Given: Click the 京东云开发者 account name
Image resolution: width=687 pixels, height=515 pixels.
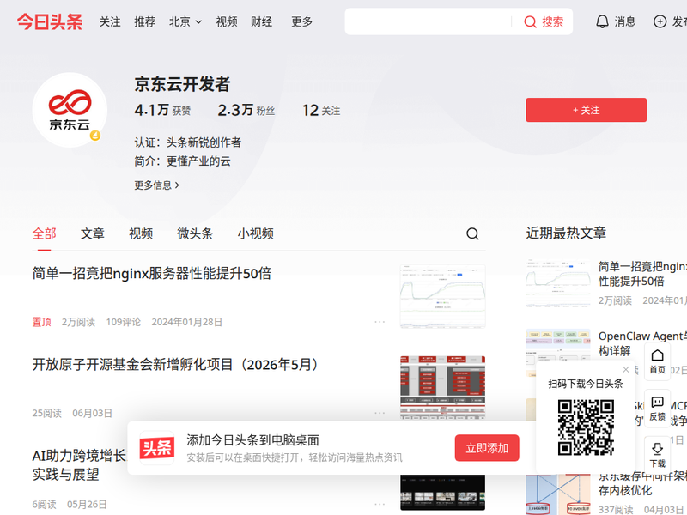Looking at the screenshot, I should [x=182, y=84].
